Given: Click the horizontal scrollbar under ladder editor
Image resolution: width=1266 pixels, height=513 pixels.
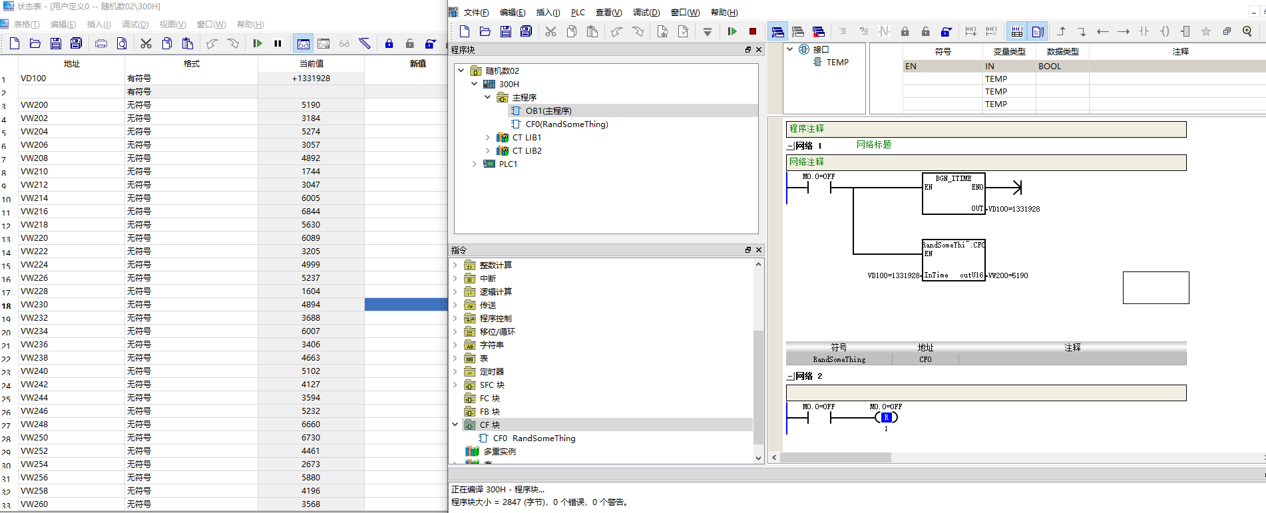Looking at the screenshot, I should point(1018,458).
